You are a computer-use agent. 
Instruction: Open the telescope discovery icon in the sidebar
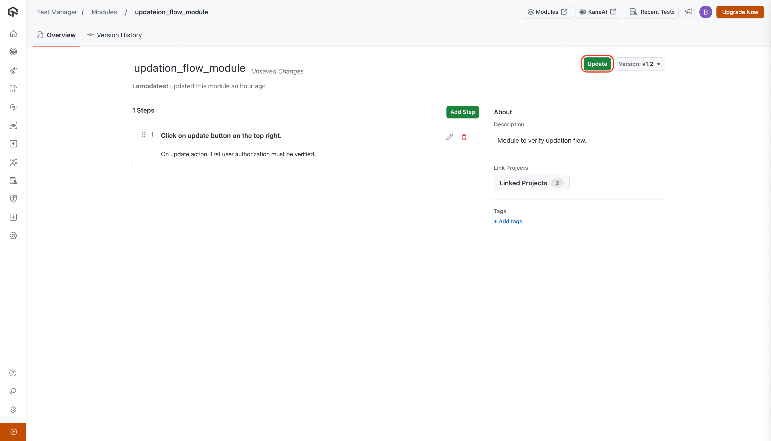(13, 70)
